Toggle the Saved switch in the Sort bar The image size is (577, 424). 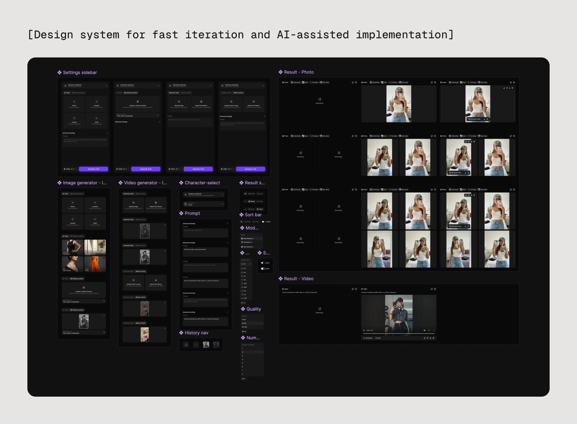pos(263,222)
